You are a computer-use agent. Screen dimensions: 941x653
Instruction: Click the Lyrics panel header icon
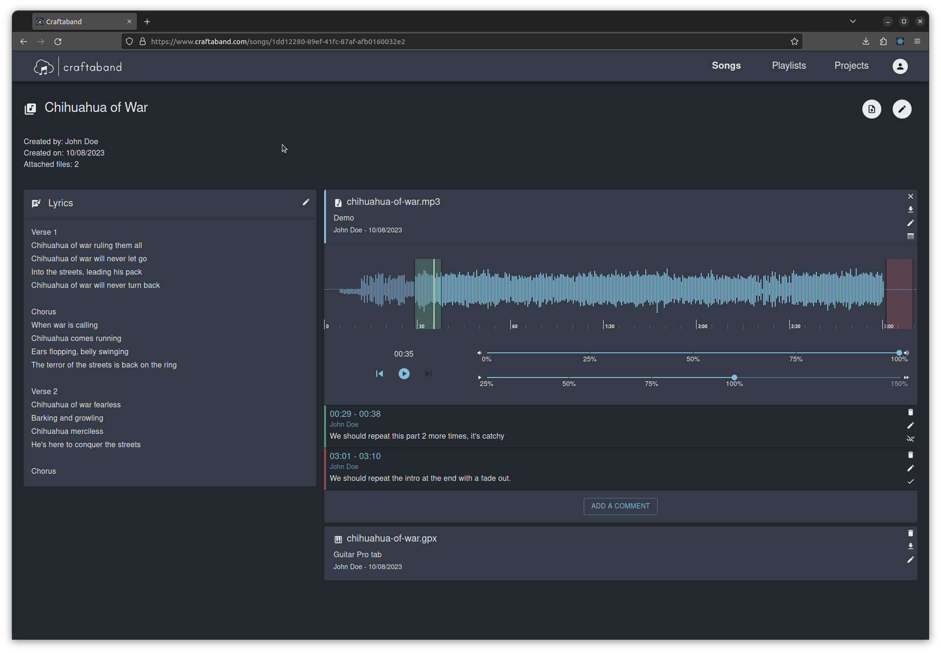tap(36, 203)
